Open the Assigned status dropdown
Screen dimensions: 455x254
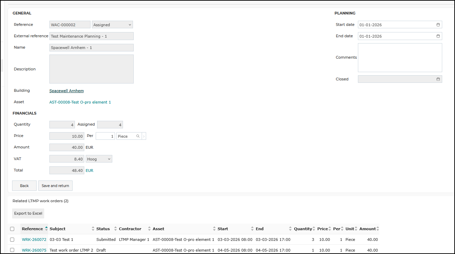click(112, 25)
